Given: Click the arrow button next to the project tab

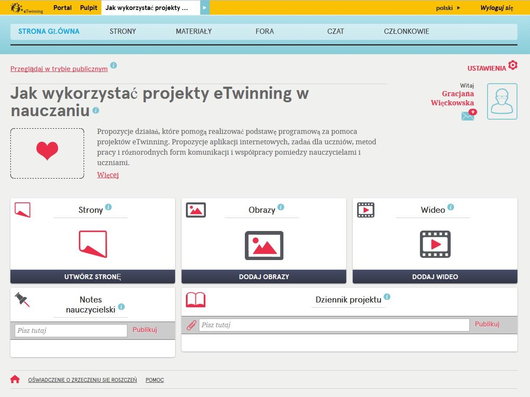Looking at the screenshot, I should [205, 7].
